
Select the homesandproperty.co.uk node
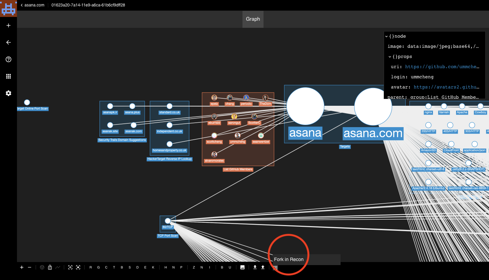169,144
